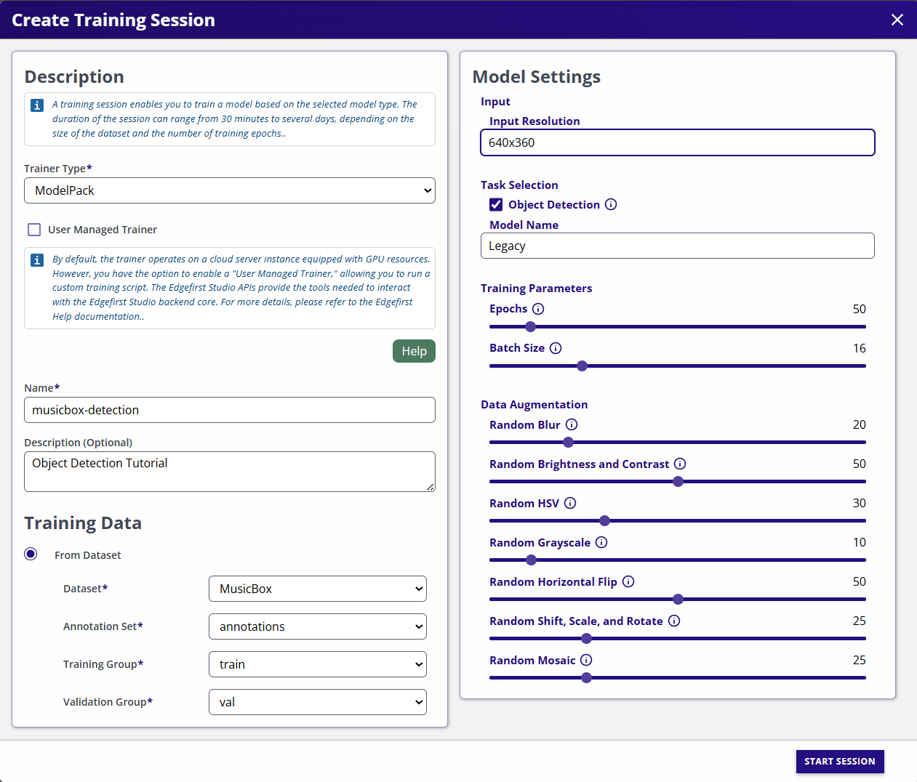Expand the Dataset dropdown showing MusicBox
Image resolution: width=917 pixels, height=782 pixels.
click(317, 589)
